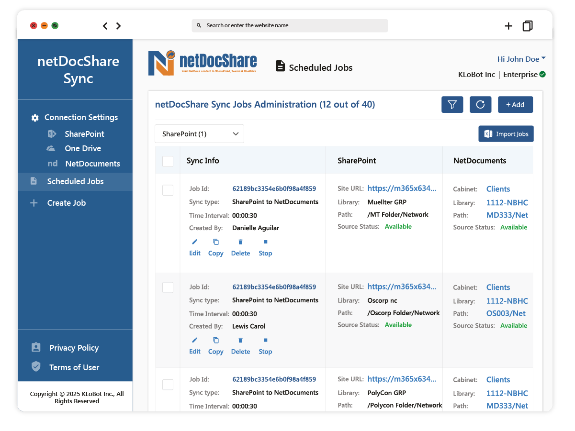
Task: Open the Privacy Policy link
Action: (65, 348)
